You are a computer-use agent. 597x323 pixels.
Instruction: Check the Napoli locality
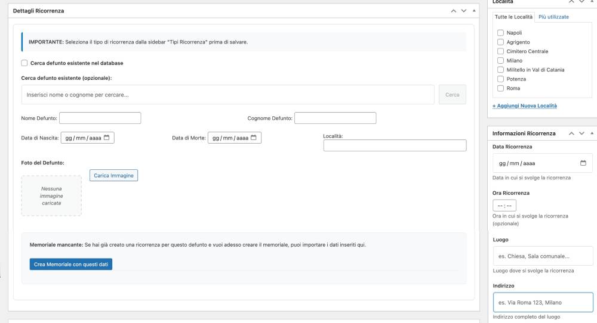coord(500,33)
